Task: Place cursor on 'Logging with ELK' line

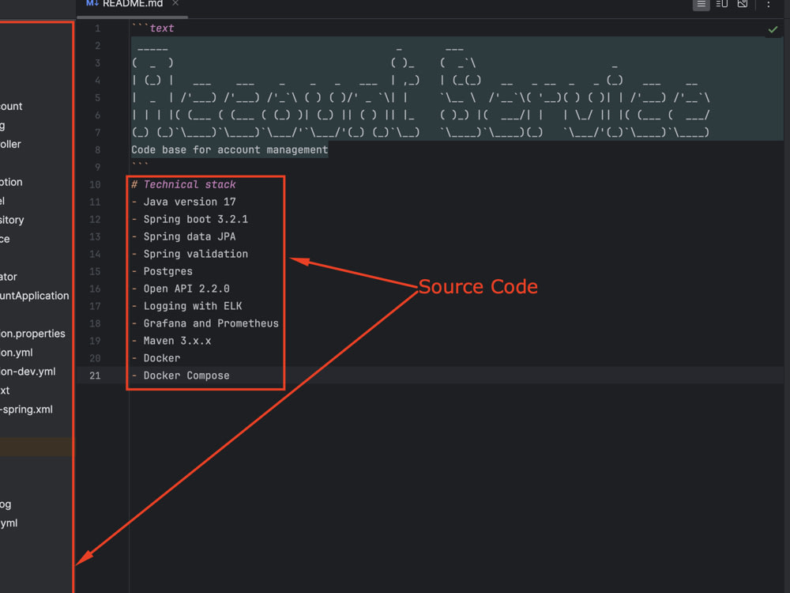Action: pos(193,306)
